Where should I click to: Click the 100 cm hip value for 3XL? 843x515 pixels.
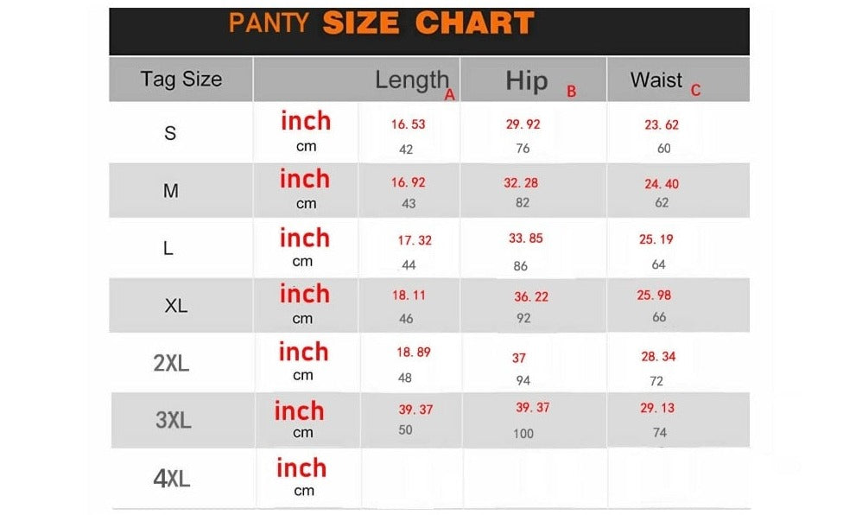[x=523, y=434]
